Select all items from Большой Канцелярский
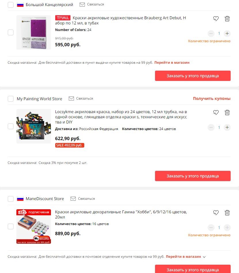 (11, 5)
